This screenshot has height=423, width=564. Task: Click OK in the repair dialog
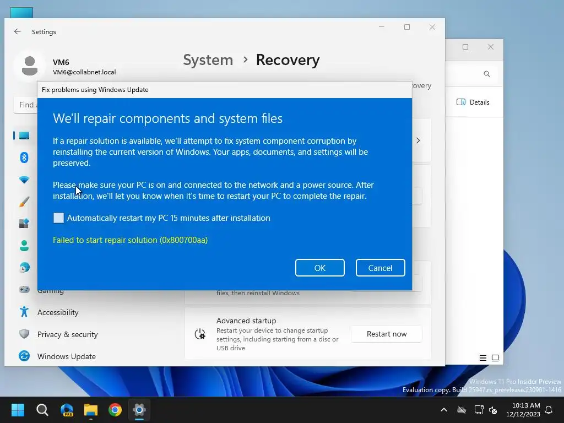coord(320,268)
